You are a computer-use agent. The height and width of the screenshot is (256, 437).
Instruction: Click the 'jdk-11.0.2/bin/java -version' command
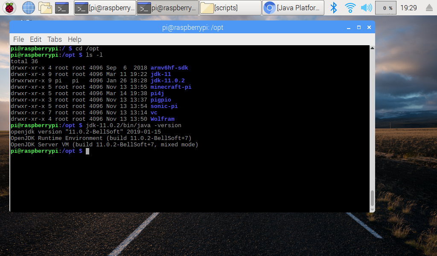point(134,125)
